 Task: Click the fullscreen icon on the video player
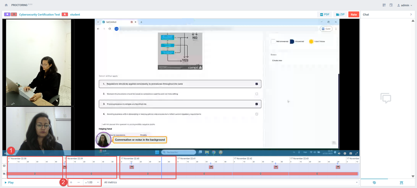356,153
